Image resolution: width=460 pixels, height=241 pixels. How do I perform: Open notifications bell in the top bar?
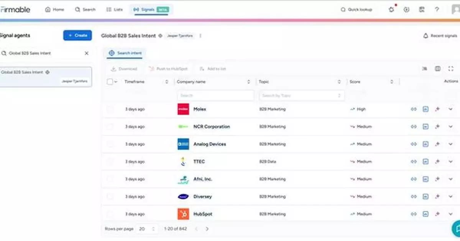point(391,10)
